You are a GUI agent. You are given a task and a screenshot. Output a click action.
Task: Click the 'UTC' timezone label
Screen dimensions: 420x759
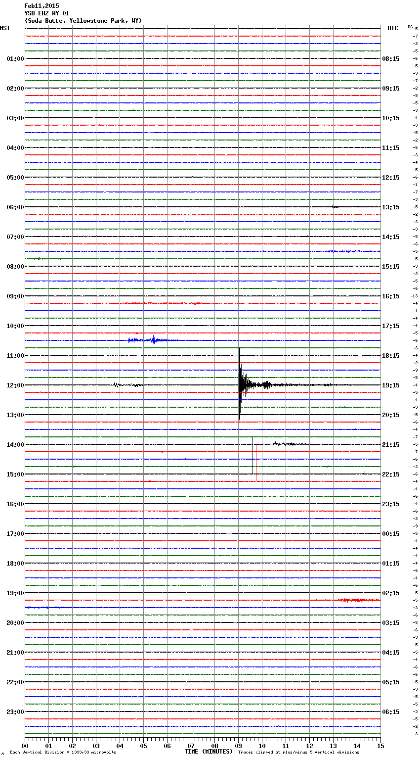tap(393, 28)
